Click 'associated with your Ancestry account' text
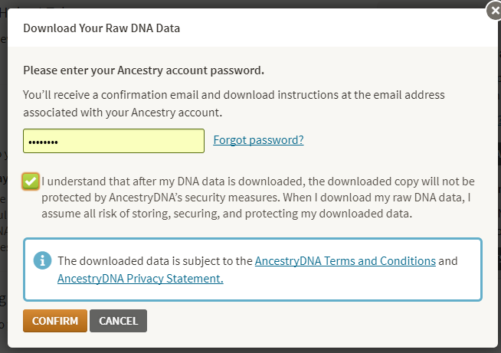The height and width of the screenshot is (353, 501). (x=123, y=113)
